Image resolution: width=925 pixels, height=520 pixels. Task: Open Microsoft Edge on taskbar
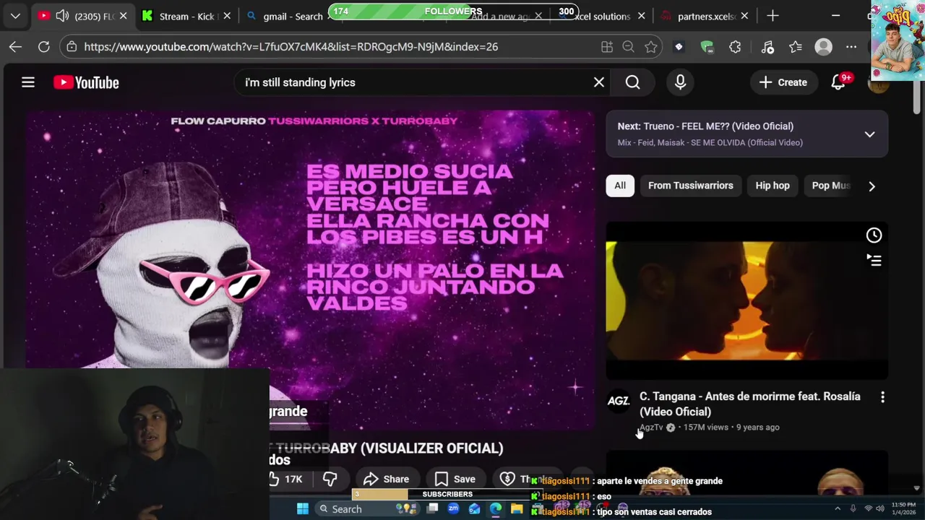pyautogui.click(x=496, y=508)
